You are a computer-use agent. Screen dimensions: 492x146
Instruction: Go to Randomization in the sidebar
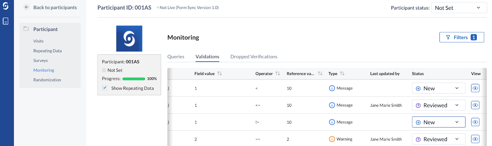point(47,80)
